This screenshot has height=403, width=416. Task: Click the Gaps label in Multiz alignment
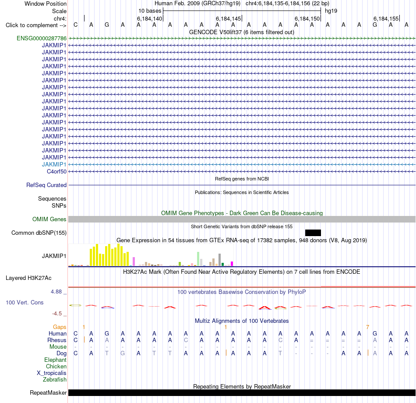point(60,327)
